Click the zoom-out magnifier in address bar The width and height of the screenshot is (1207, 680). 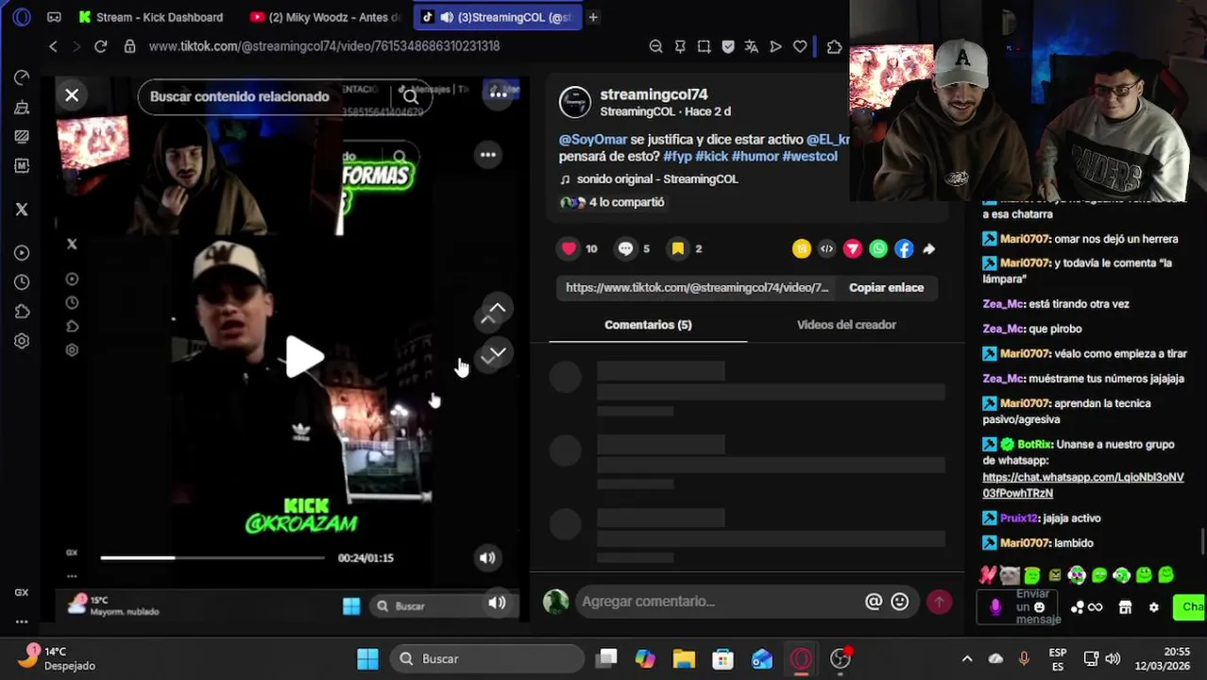[x=656, y=46]
